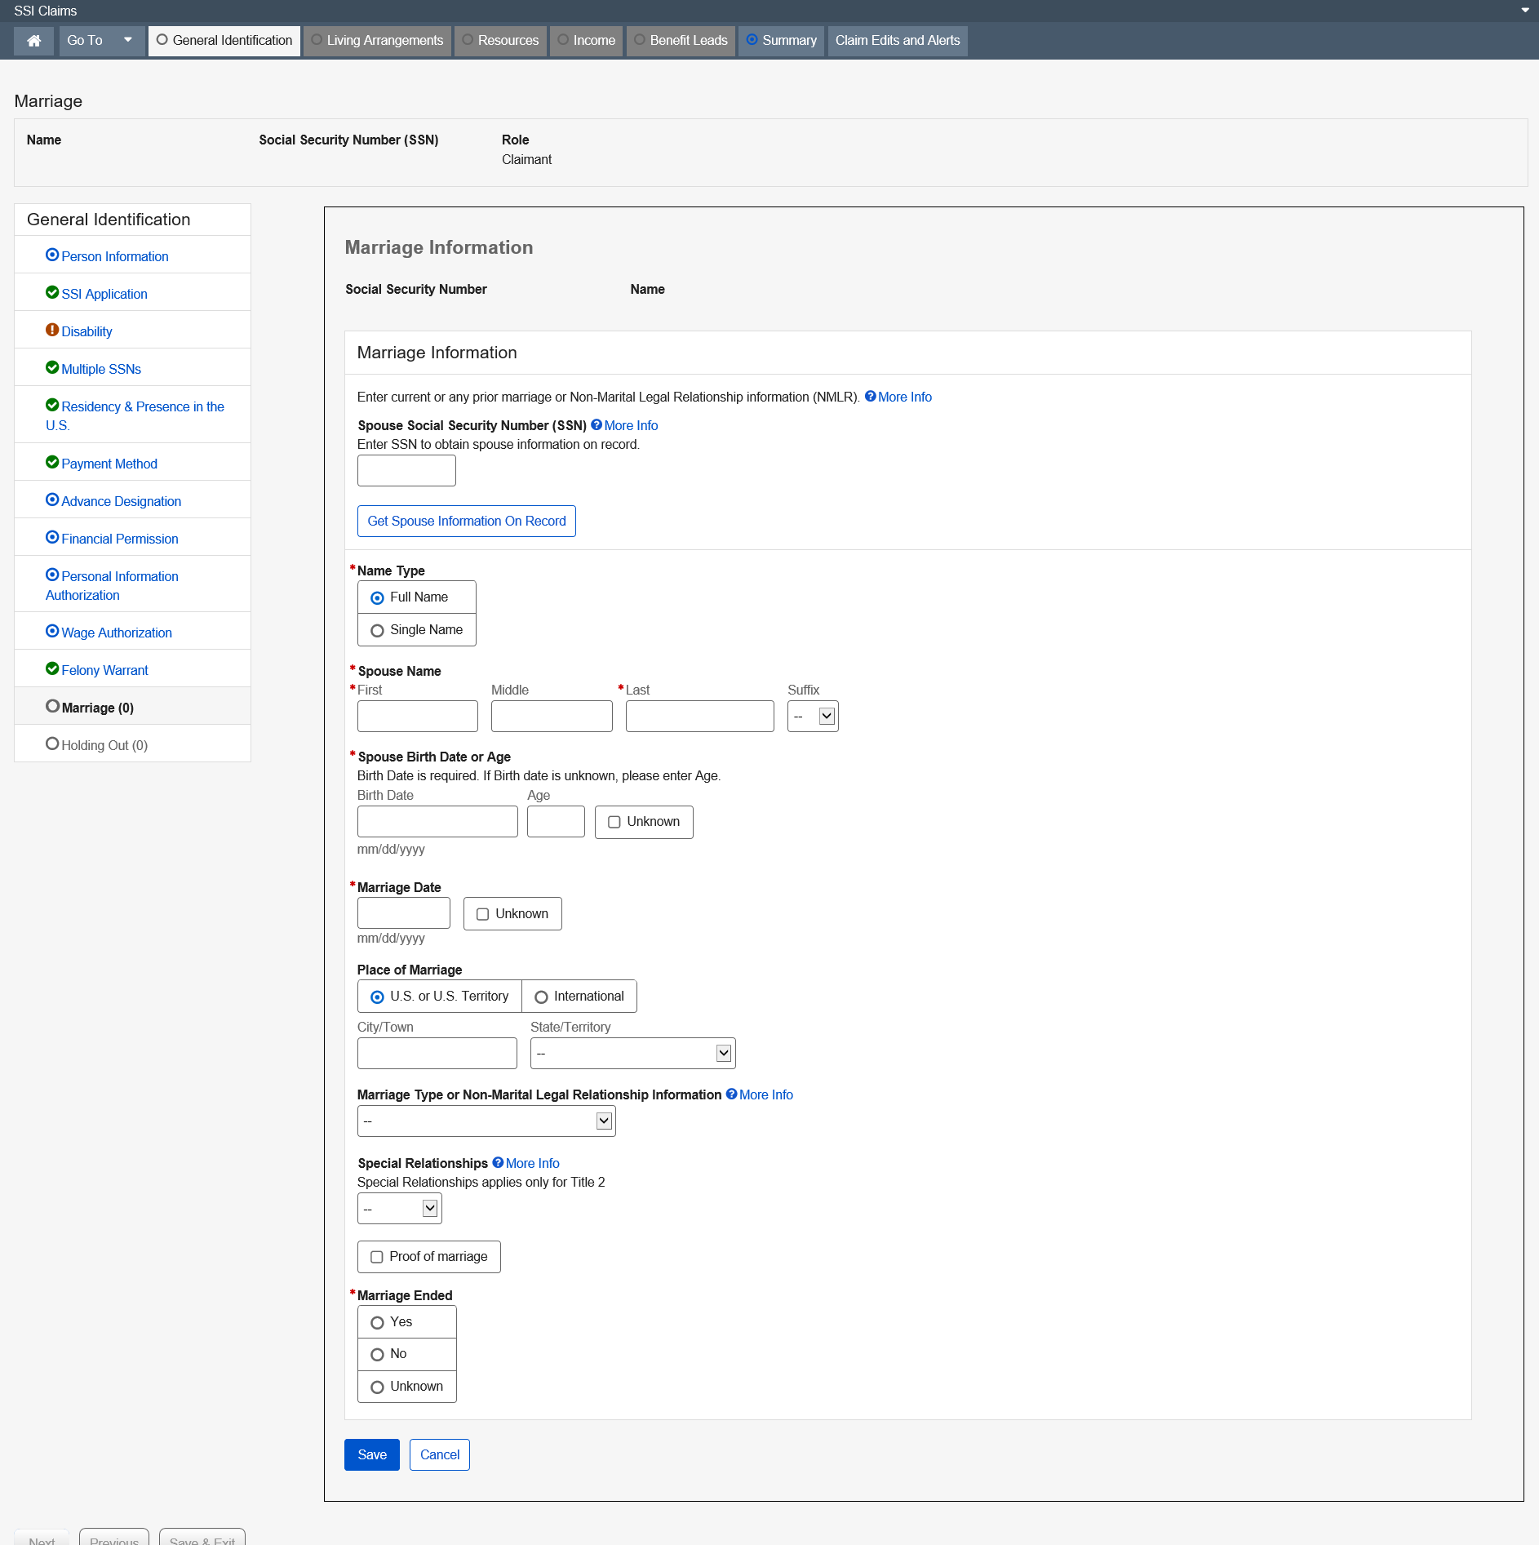Click the top-right collapse arrow in SSI Claims bar
This screenshot has width=1539, height=1545.
click(x=1524, y=11)
